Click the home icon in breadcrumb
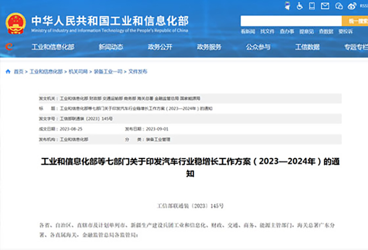368x250 pixels. point(8,71)
